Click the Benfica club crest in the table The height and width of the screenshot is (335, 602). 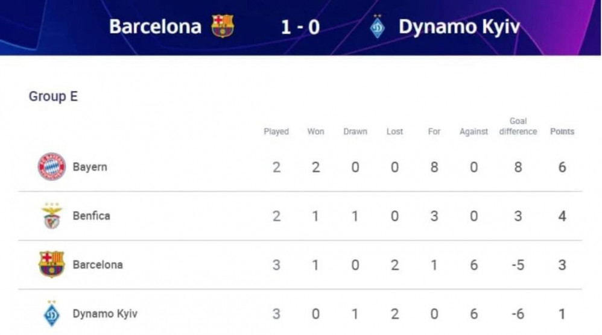click(x=52, y=216)
